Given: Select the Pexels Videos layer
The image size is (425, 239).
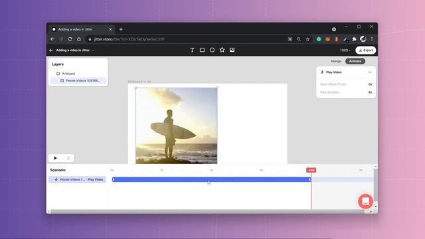Looking at the screenshot, I should pyautogui.click(x=78, y=81).
